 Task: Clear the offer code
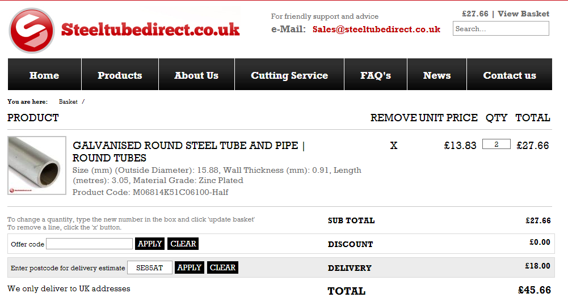point(183,244)
